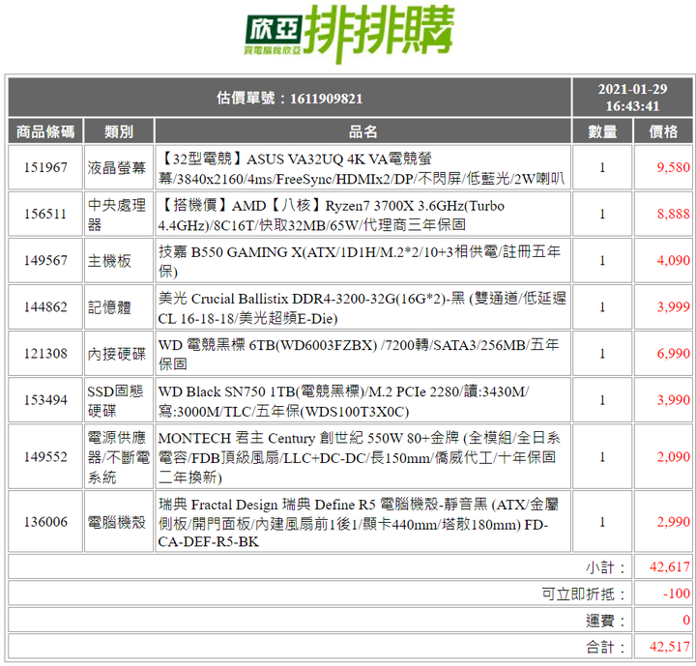Viewport: 696px width, 666px height.
Task: Select barcode 151967
Action: [45, 167]
